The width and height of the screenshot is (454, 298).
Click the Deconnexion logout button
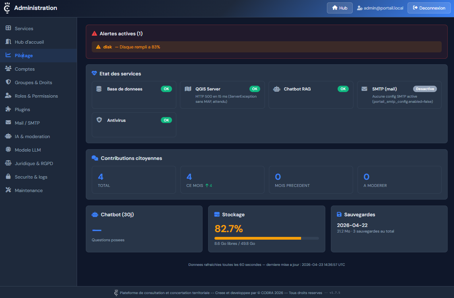coord(429,8)
